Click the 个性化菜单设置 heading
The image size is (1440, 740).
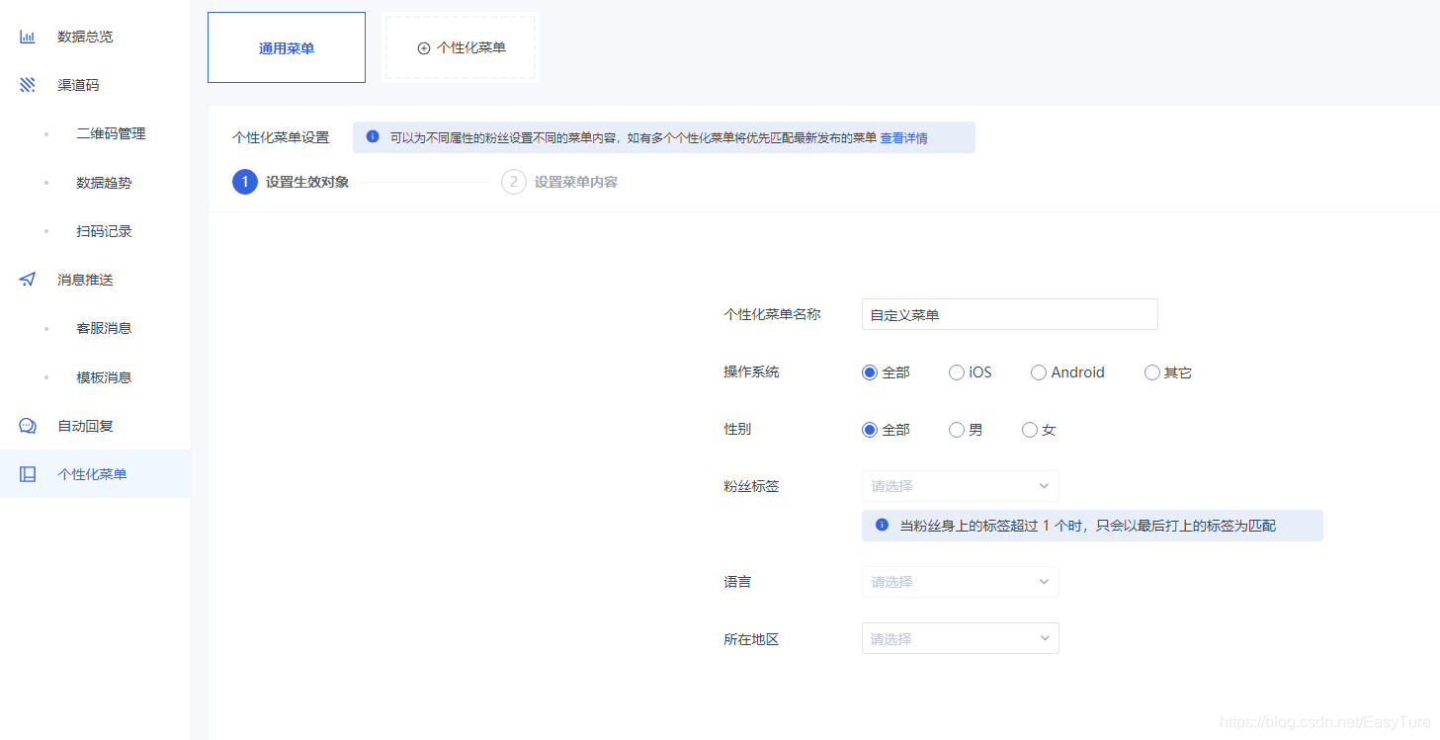(x=281, y=137)
